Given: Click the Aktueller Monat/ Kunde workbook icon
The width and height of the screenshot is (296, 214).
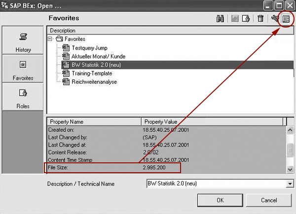Looking at the screenshot, I should click(66, 56).
